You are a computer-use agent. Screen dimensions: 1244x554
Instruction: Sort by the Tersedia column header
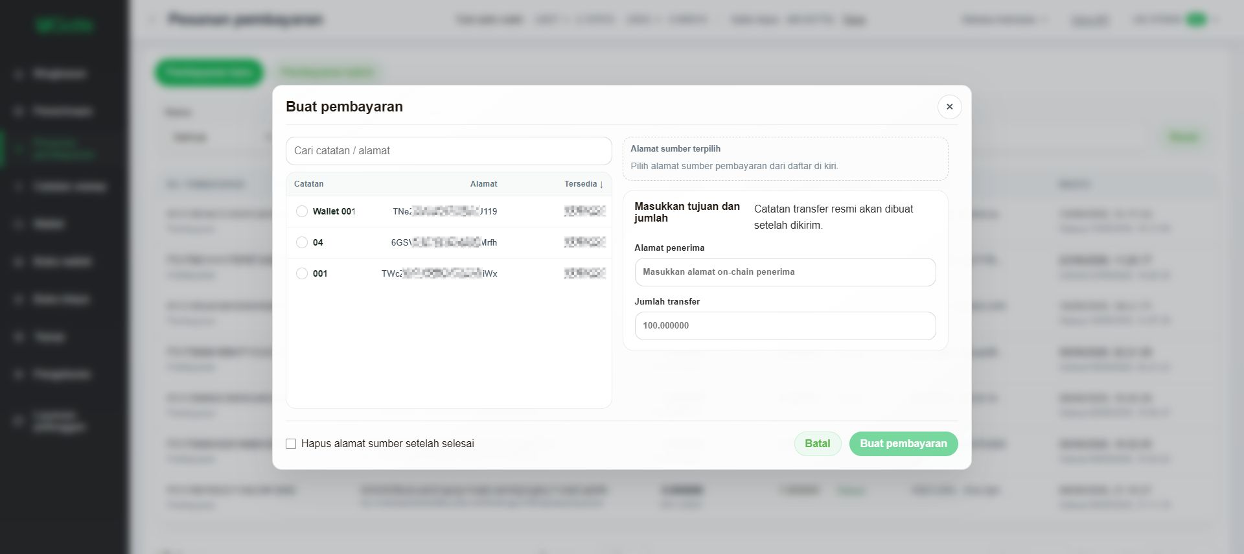click(584, 184)
